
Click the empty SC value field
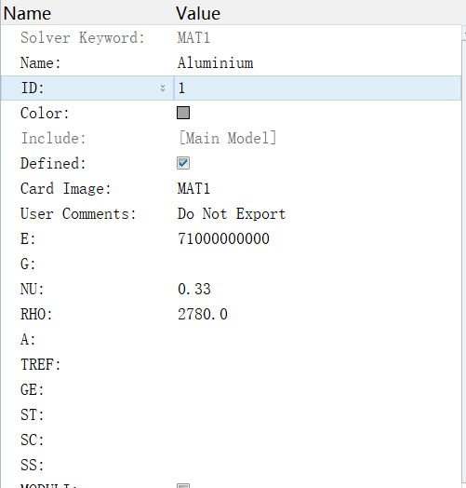317,441
